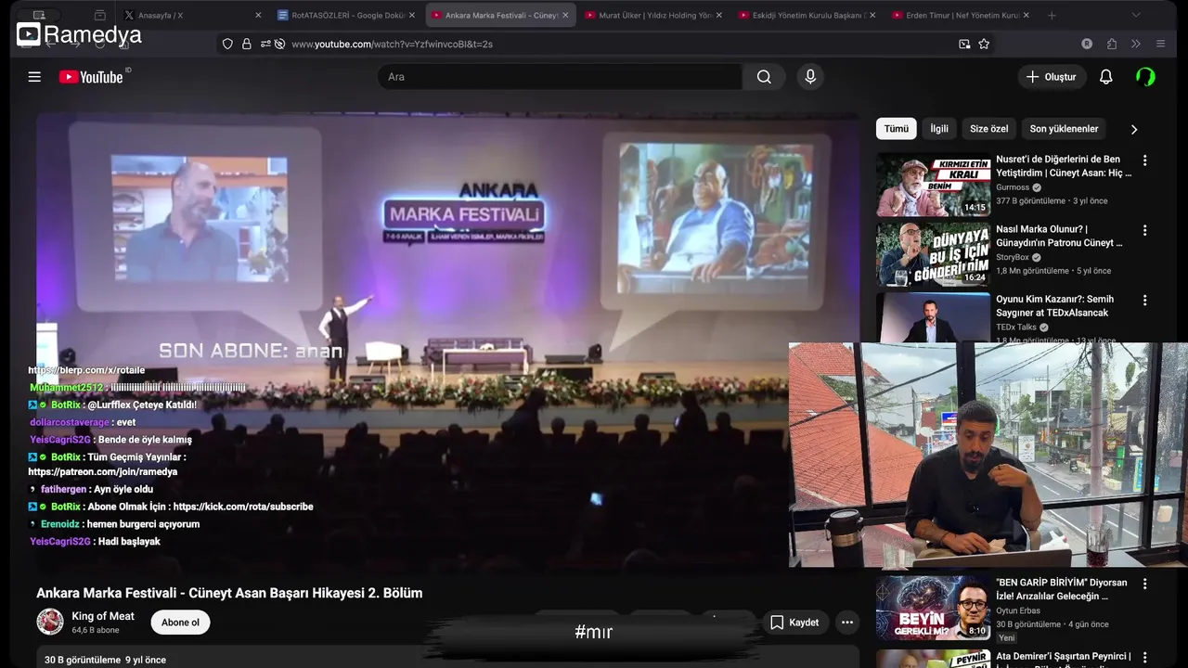Open the 'Oluştur' create button
The image size is (1188, 668).
pyautogui.click(x=1051, y=77)
